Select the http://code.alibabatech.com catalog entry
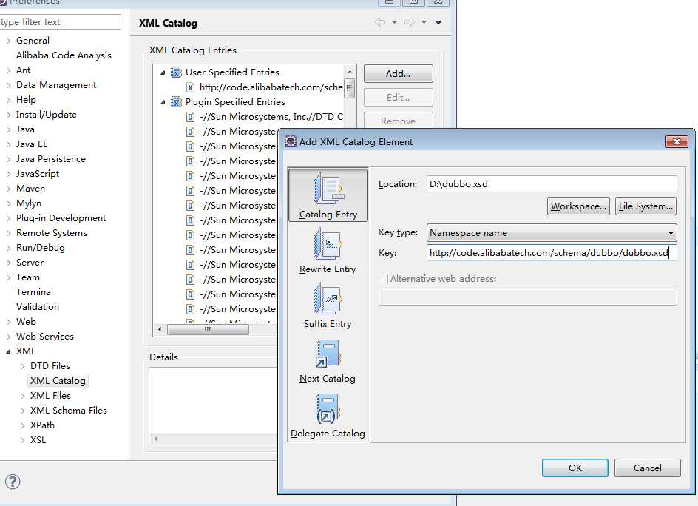 click(271, 87)
